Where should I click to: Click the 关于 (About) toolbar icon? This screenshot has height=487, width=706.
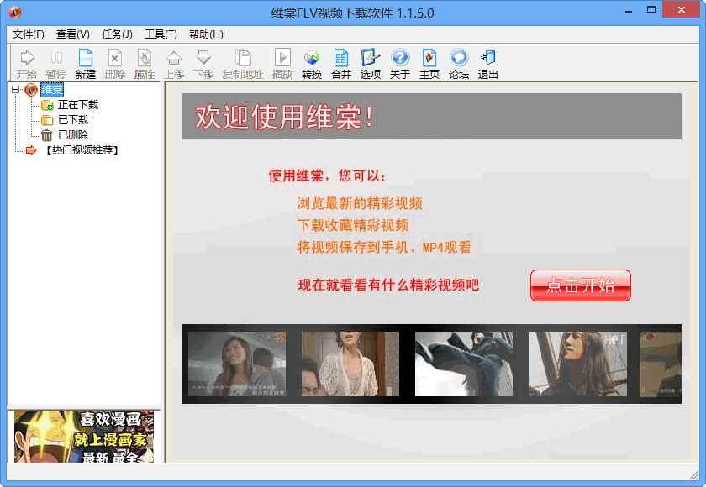coord(400,63)
